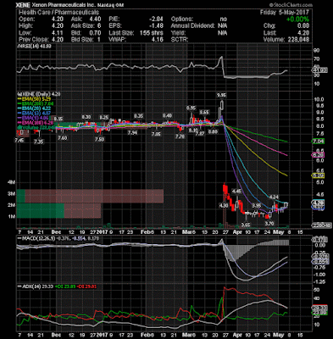Screen dimensions: 333x339
Task: Click the green 7.04 EMA axis tag
Action: coord(318,142)
